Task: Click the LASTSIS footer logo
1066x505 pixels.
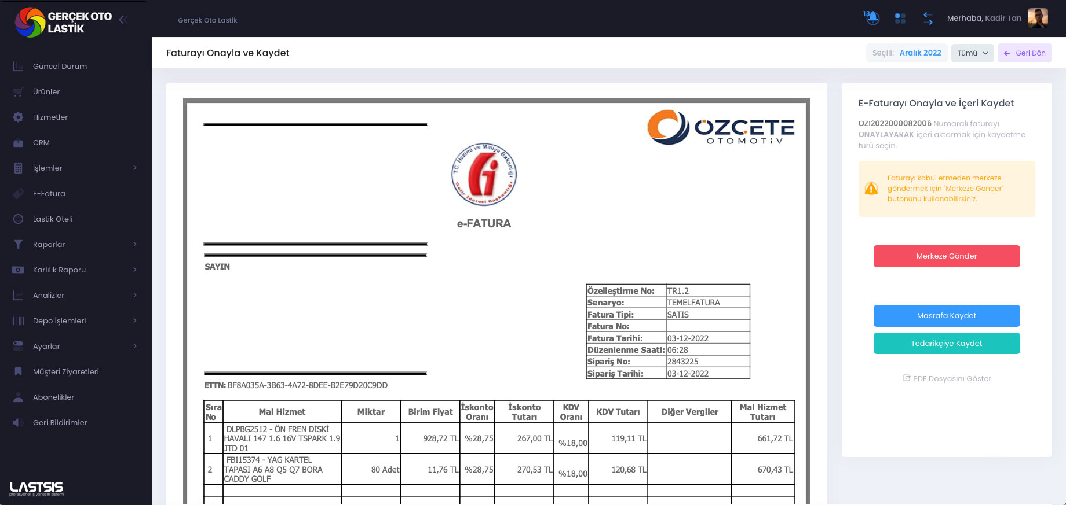Action: click(x=36, y=489)
